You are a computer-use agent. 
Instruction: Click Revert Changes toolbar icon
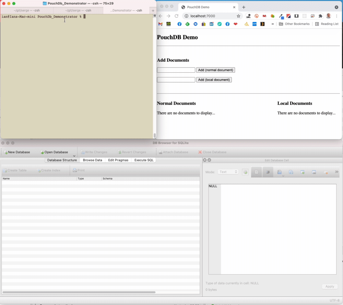[132, 152]
